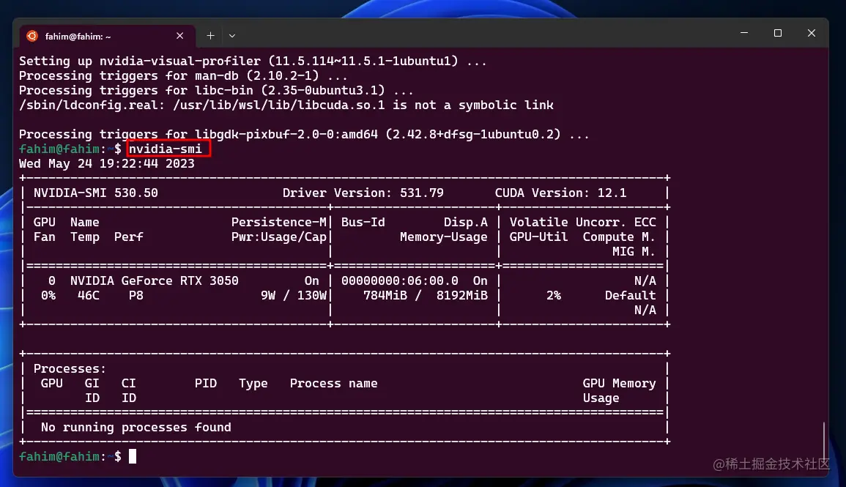Click the 'Setting up nvidia-visual-profiler' line
The width and height of the screenshot is (846, 487).
pyautogui.click(x=253, y=61)
